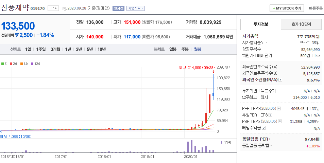Select the 1년 line chart period

pos(68,49)
